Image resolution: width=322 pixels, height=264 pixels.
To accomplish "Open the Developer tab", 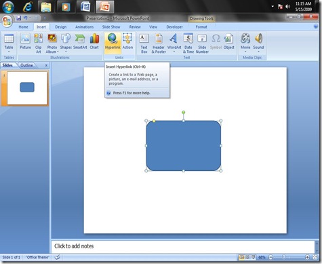I will pos(174,26).
